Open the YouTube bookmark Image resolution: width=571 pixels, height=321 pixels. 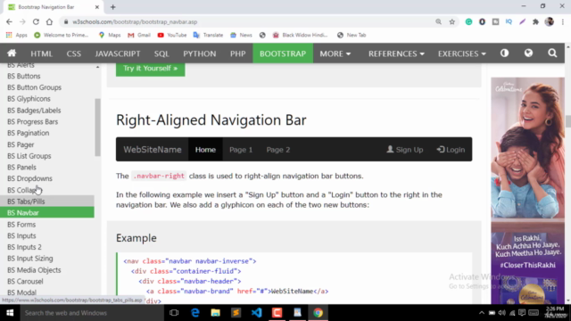(172, 35)
